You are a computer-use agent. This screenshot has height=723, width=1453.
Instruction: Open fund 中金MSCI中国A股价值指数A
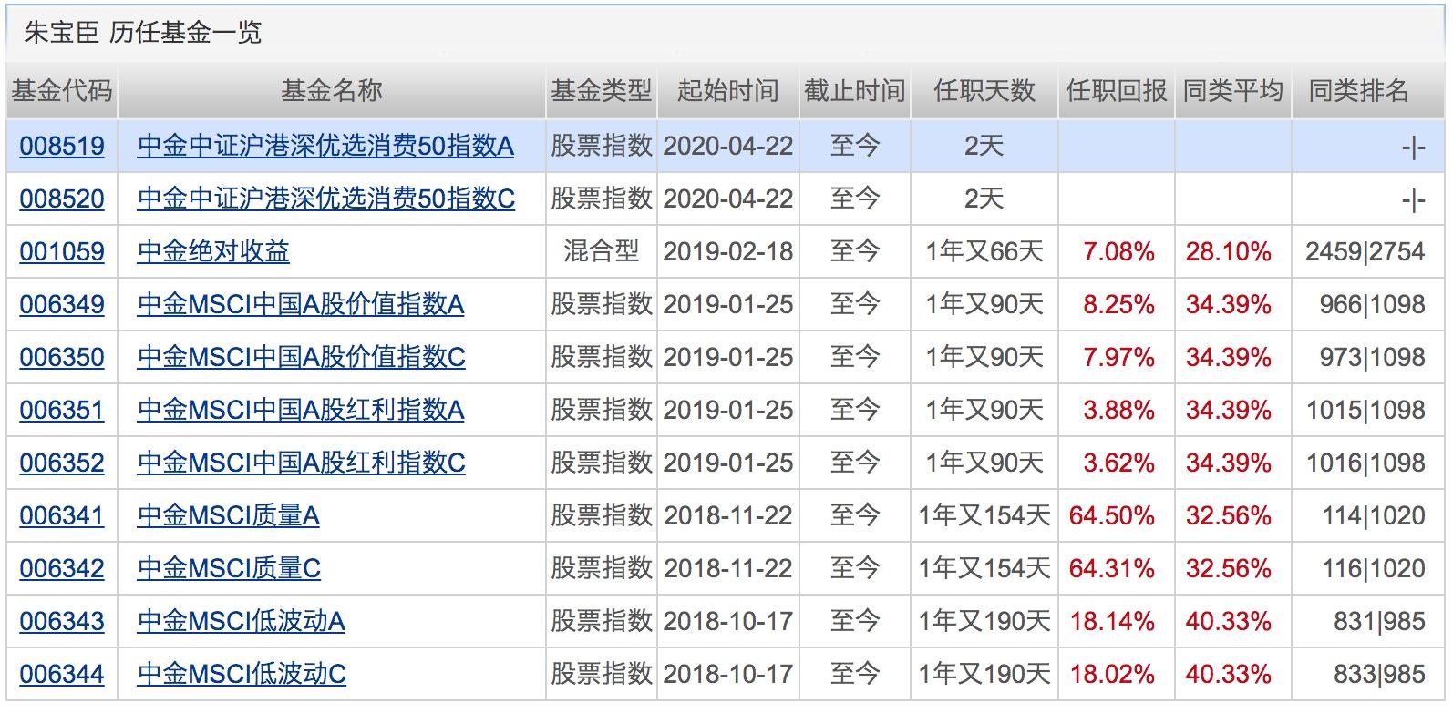(301, 304)
